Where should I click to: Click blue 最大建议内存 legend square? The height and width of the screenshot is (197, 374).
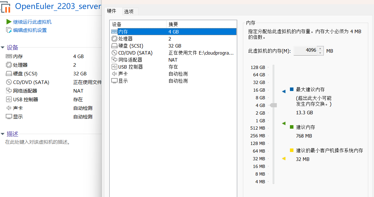pyautogui.click(x=292, y=89)
